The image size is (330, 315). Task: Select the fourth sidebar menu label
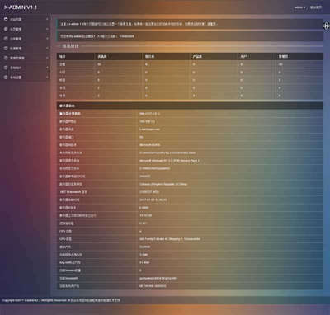tap(16, 49)
